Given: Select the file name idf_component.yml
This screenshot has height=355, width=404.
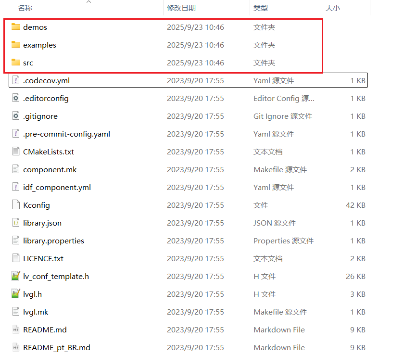Looking at the screenshot, I should click(57, 187).
